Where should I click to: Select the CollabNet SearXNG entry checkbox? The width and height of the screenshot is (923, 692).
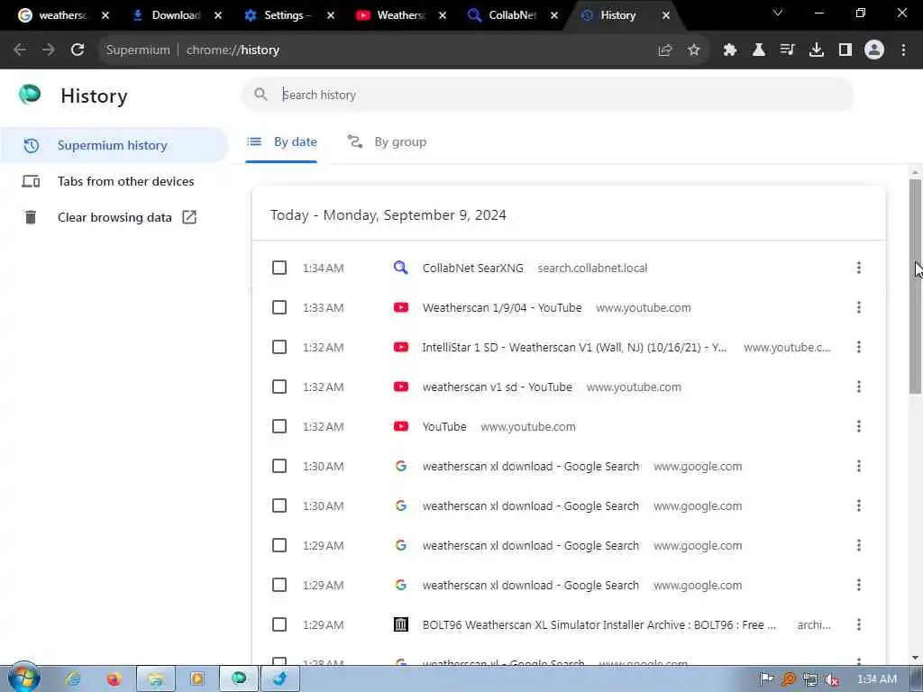279,268
